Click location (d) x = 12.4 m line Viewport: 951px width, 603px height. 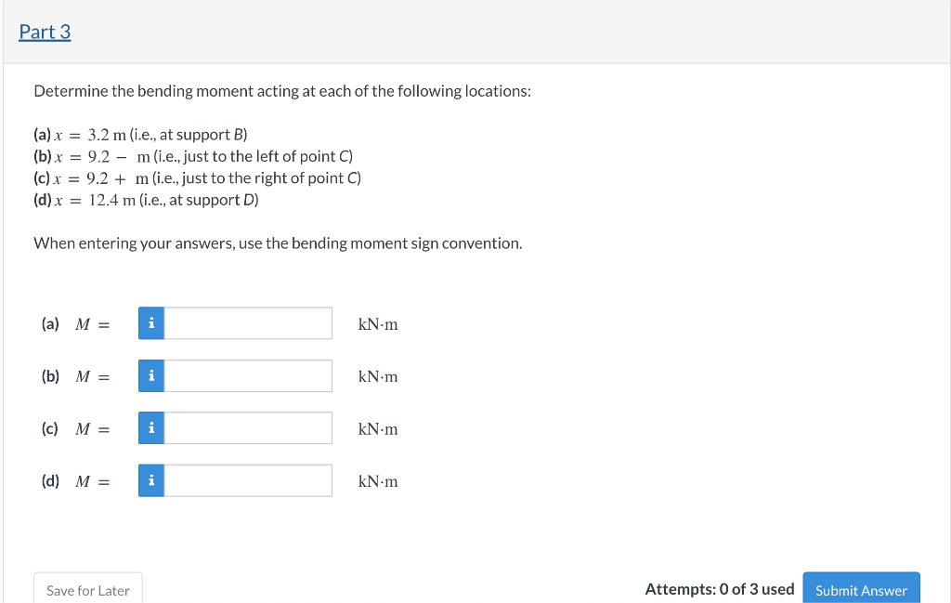[146, 200]
